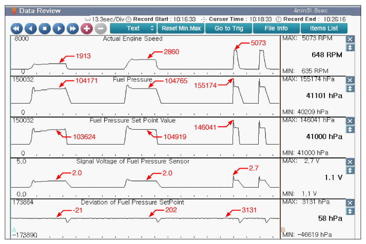This screenshot has height=244, width=366.
Task: Open the Items List
Action: pyautogui.click(x=324, y=28)
